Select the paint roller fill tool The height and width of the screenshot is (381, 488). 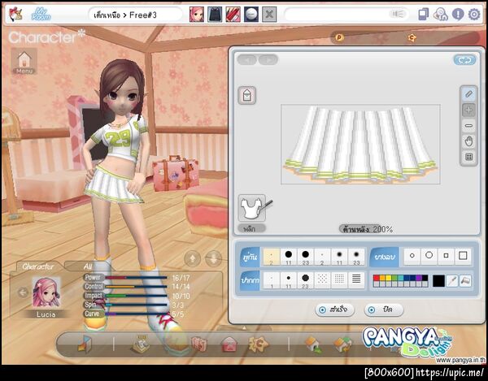point(465,281)
